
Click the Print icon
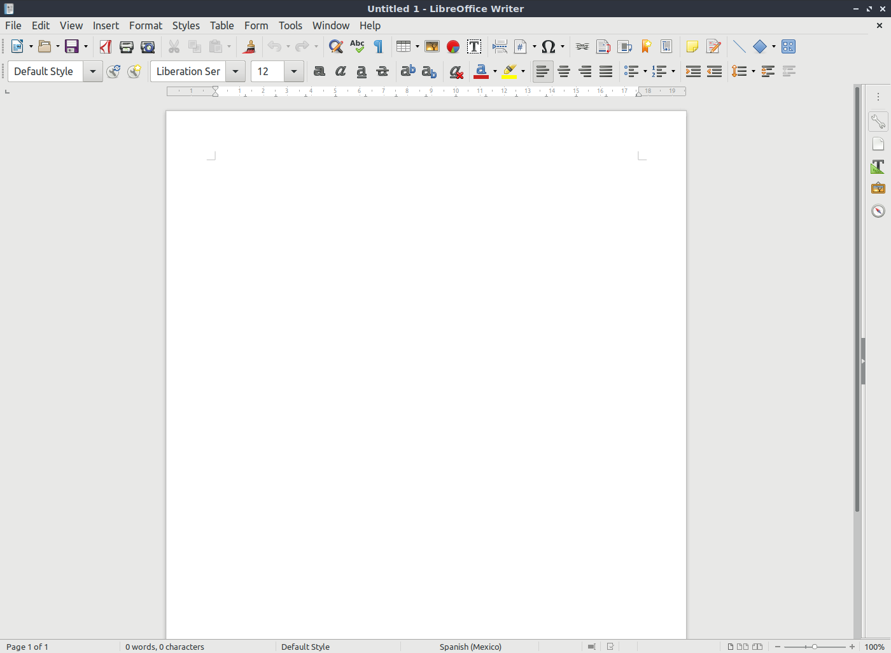127,46
